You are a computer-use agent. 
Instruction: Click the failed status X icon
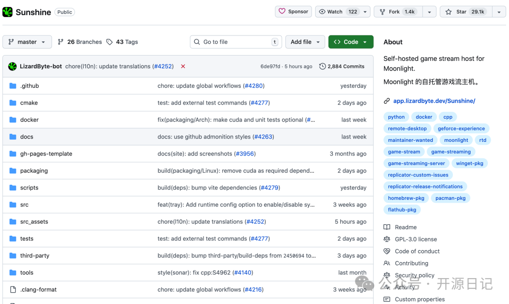pyautogui.click(x=183, y=66)
